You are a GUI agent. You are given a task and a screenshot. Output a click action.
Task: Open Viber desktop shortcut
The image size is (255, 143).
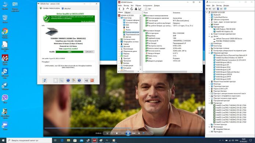(x=5, y=99)
